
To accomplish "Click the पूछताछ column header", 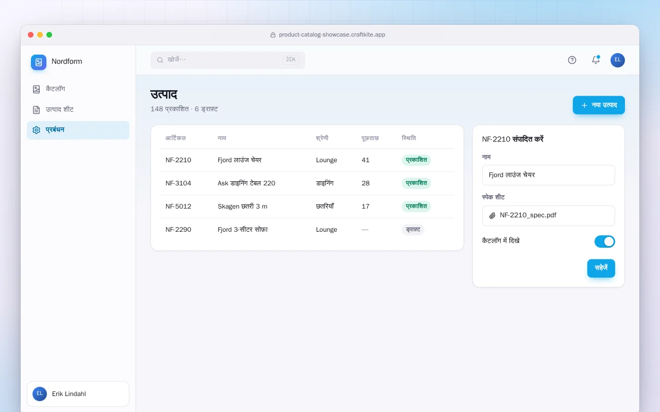I will 370,138.
